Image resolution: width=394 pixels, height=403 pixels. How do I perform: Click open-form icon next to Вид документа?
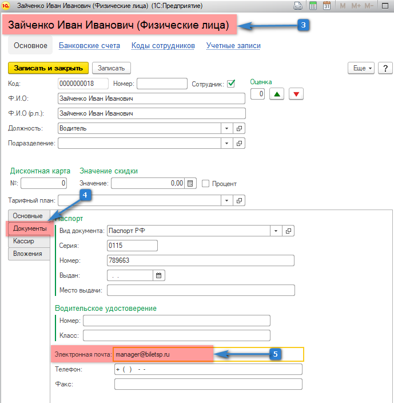(x=289, y=231)
